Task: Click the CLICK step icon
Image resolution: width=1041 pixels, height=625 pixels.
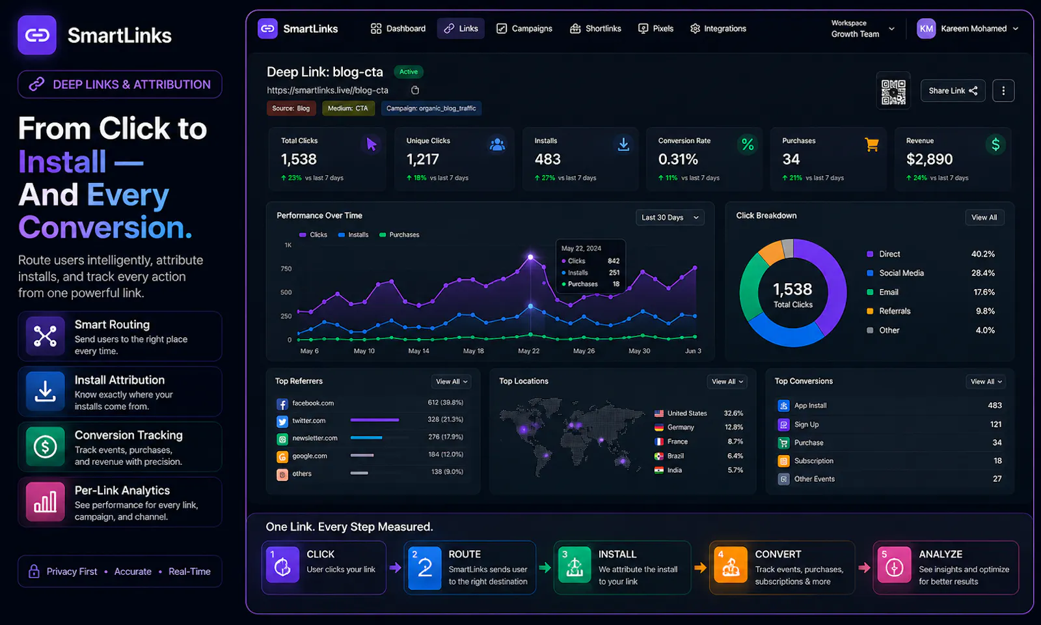Action: pyautogui.click(x=282, y=565)
